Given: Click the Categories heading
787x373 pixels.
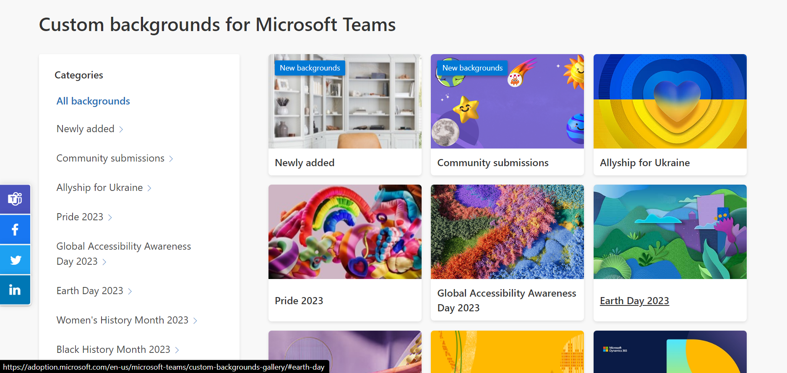Looking at the screenshot, I should tap(79, 75).
